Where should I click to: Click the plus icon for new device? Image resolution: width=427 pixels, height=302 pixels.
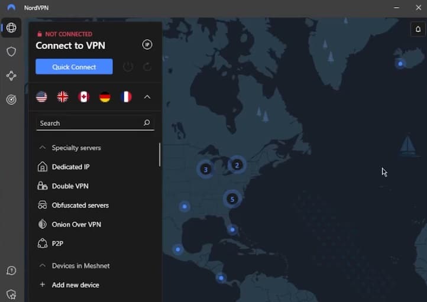(43, 285)
